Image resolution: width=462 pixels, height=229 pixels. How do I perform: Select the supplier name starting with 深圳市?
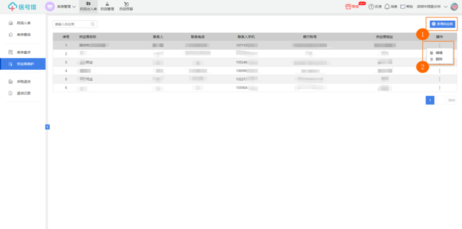point(94,46)
